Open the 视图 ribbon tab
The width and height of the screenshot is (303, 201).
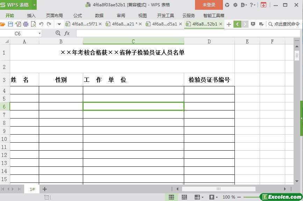(x=143, y=15)
